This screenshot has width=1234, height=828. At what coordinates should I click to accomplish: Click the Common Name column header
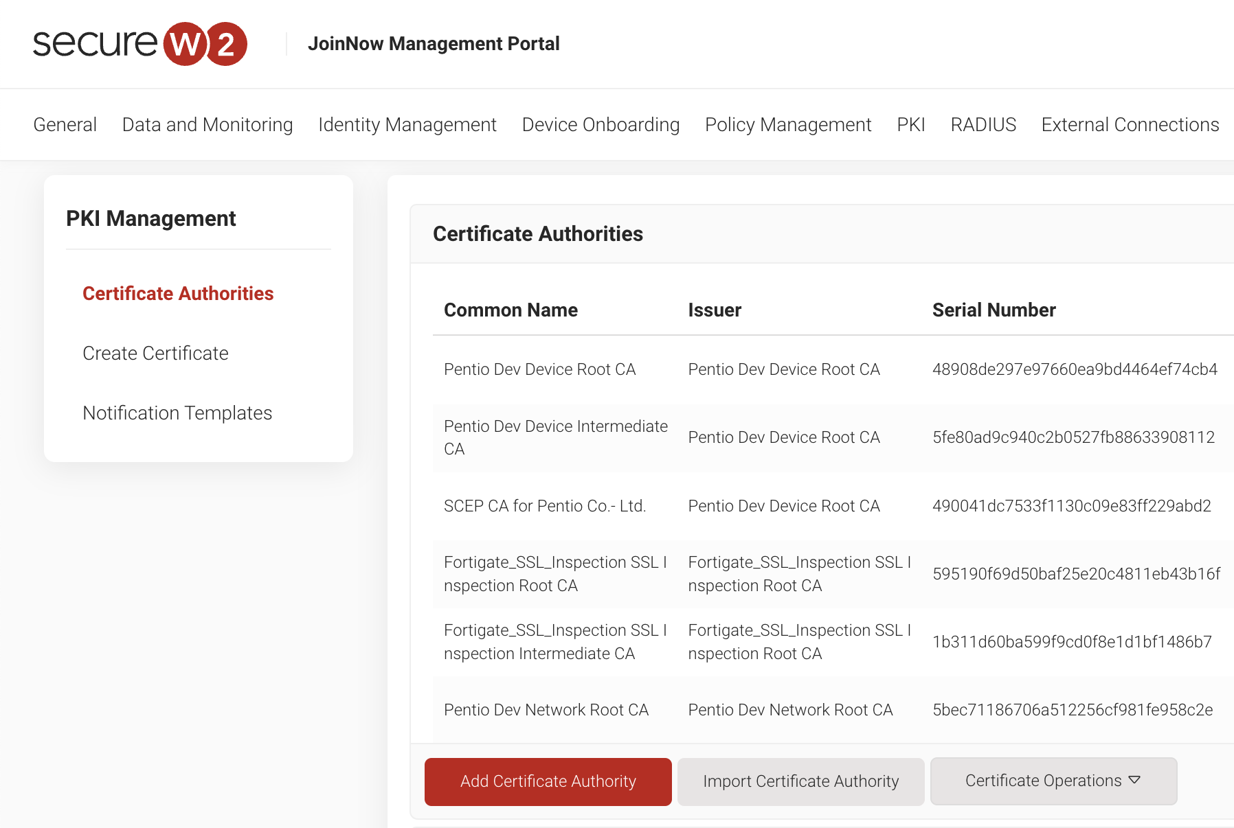[x=511, y=310]
